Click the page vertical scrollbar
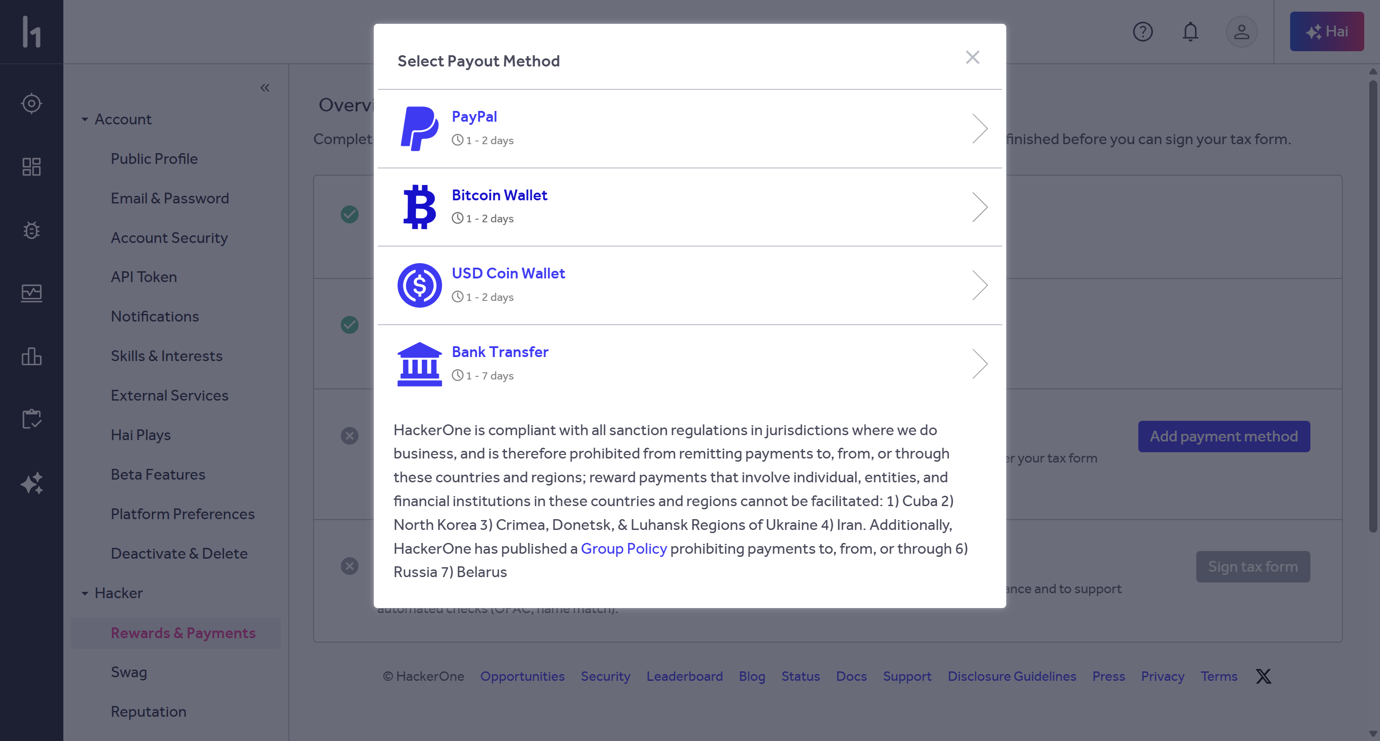The image size is (1380, 741). [1372, 305]
